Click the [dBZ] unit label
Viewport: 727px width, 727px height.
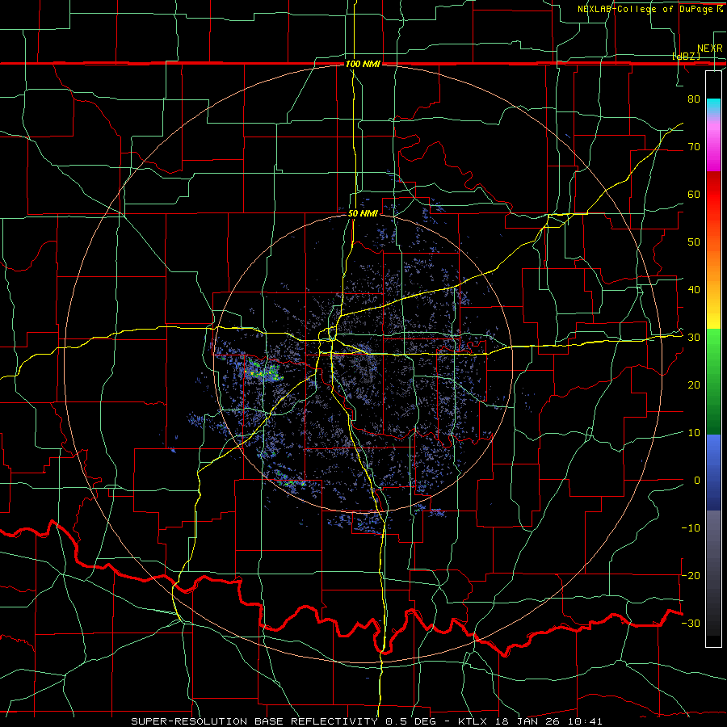tap(686, 56)
